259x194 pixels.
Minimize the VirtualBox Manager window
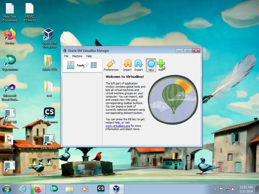point(179,51)
